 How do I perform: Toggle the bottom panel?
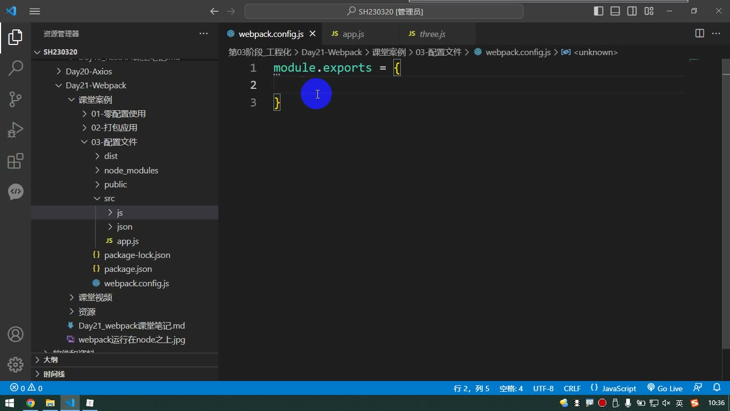tap(615, 11)
